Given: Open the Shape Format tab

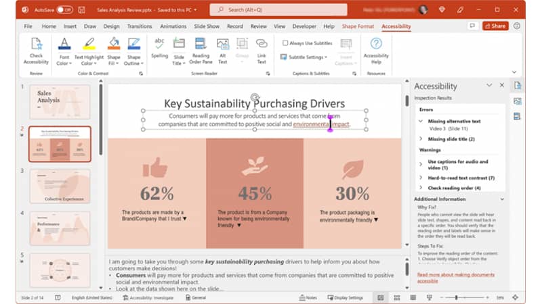Looking at the screenshot, I should pos(358,26).
